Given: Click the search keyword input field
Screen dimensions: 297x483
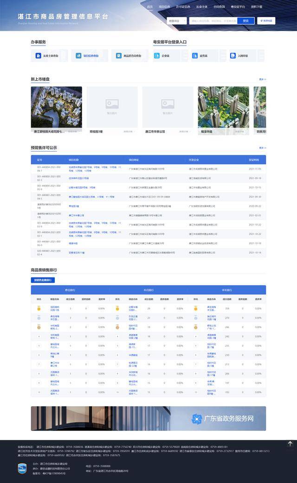Looking at the screenshot, I should [213, 21].
